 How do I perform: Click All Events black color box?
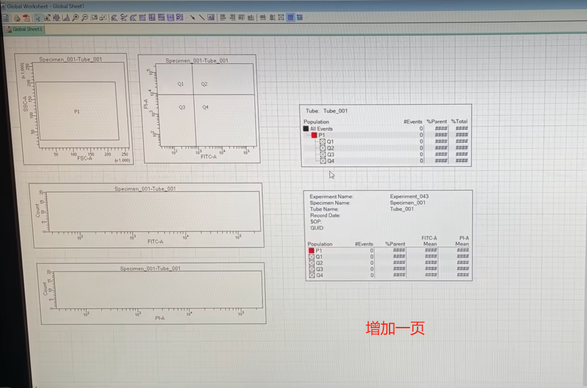pos(306,128)
